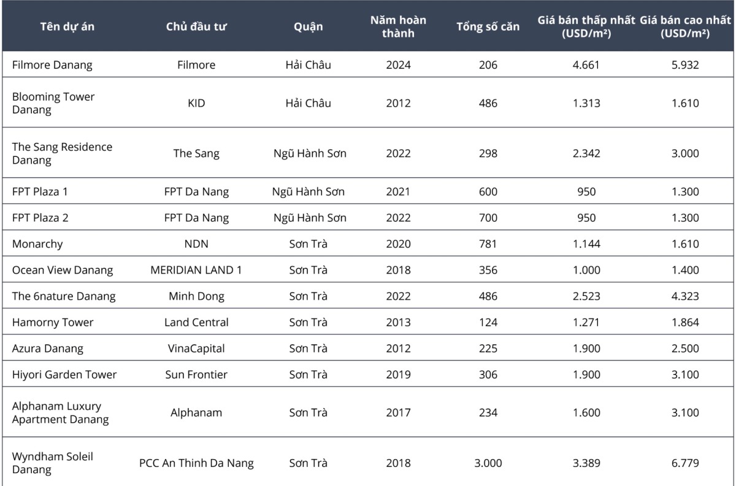Click the MERIDIAN LAND 1 investor cell

(x=196, y=270)
